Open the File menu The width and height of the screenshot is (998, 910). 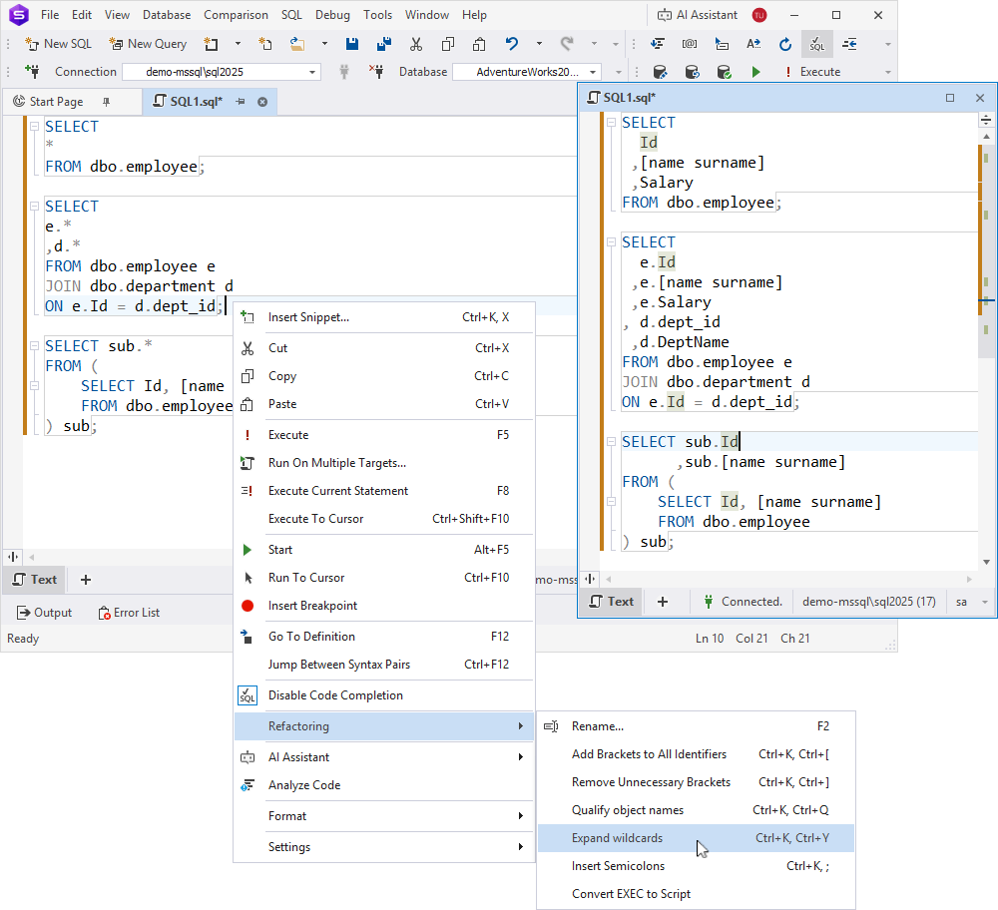(50, 15)
